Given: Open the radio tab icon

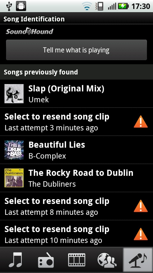Looking at the screenshot, I should [46, 260].
